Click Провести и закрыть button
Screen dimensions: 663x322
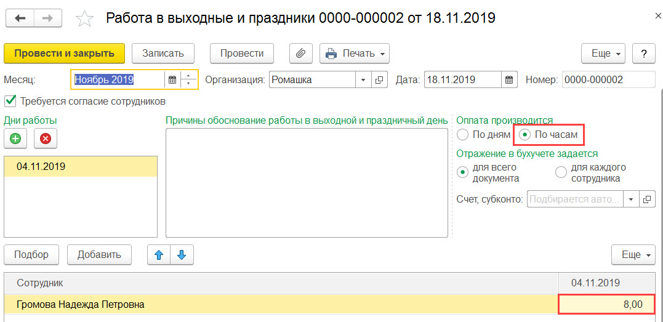pos(64,54)
